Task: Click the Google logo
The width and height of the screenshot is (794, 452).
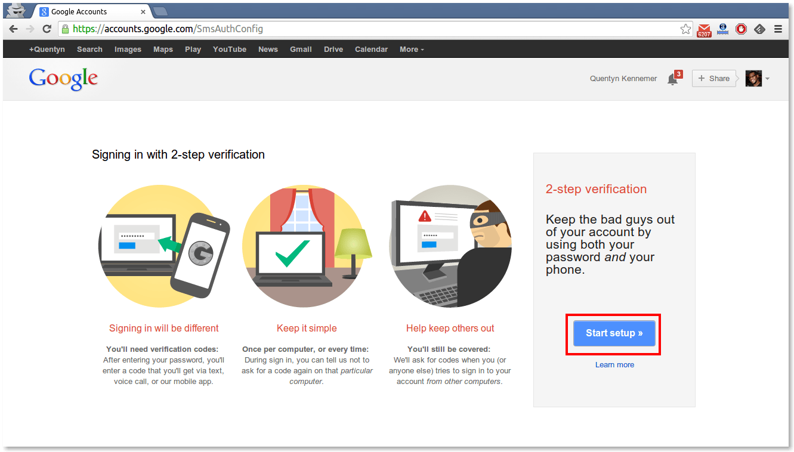Action: point(63,79)
